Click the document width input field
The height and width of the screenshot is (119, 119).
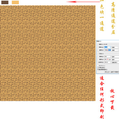click(107, 57)
